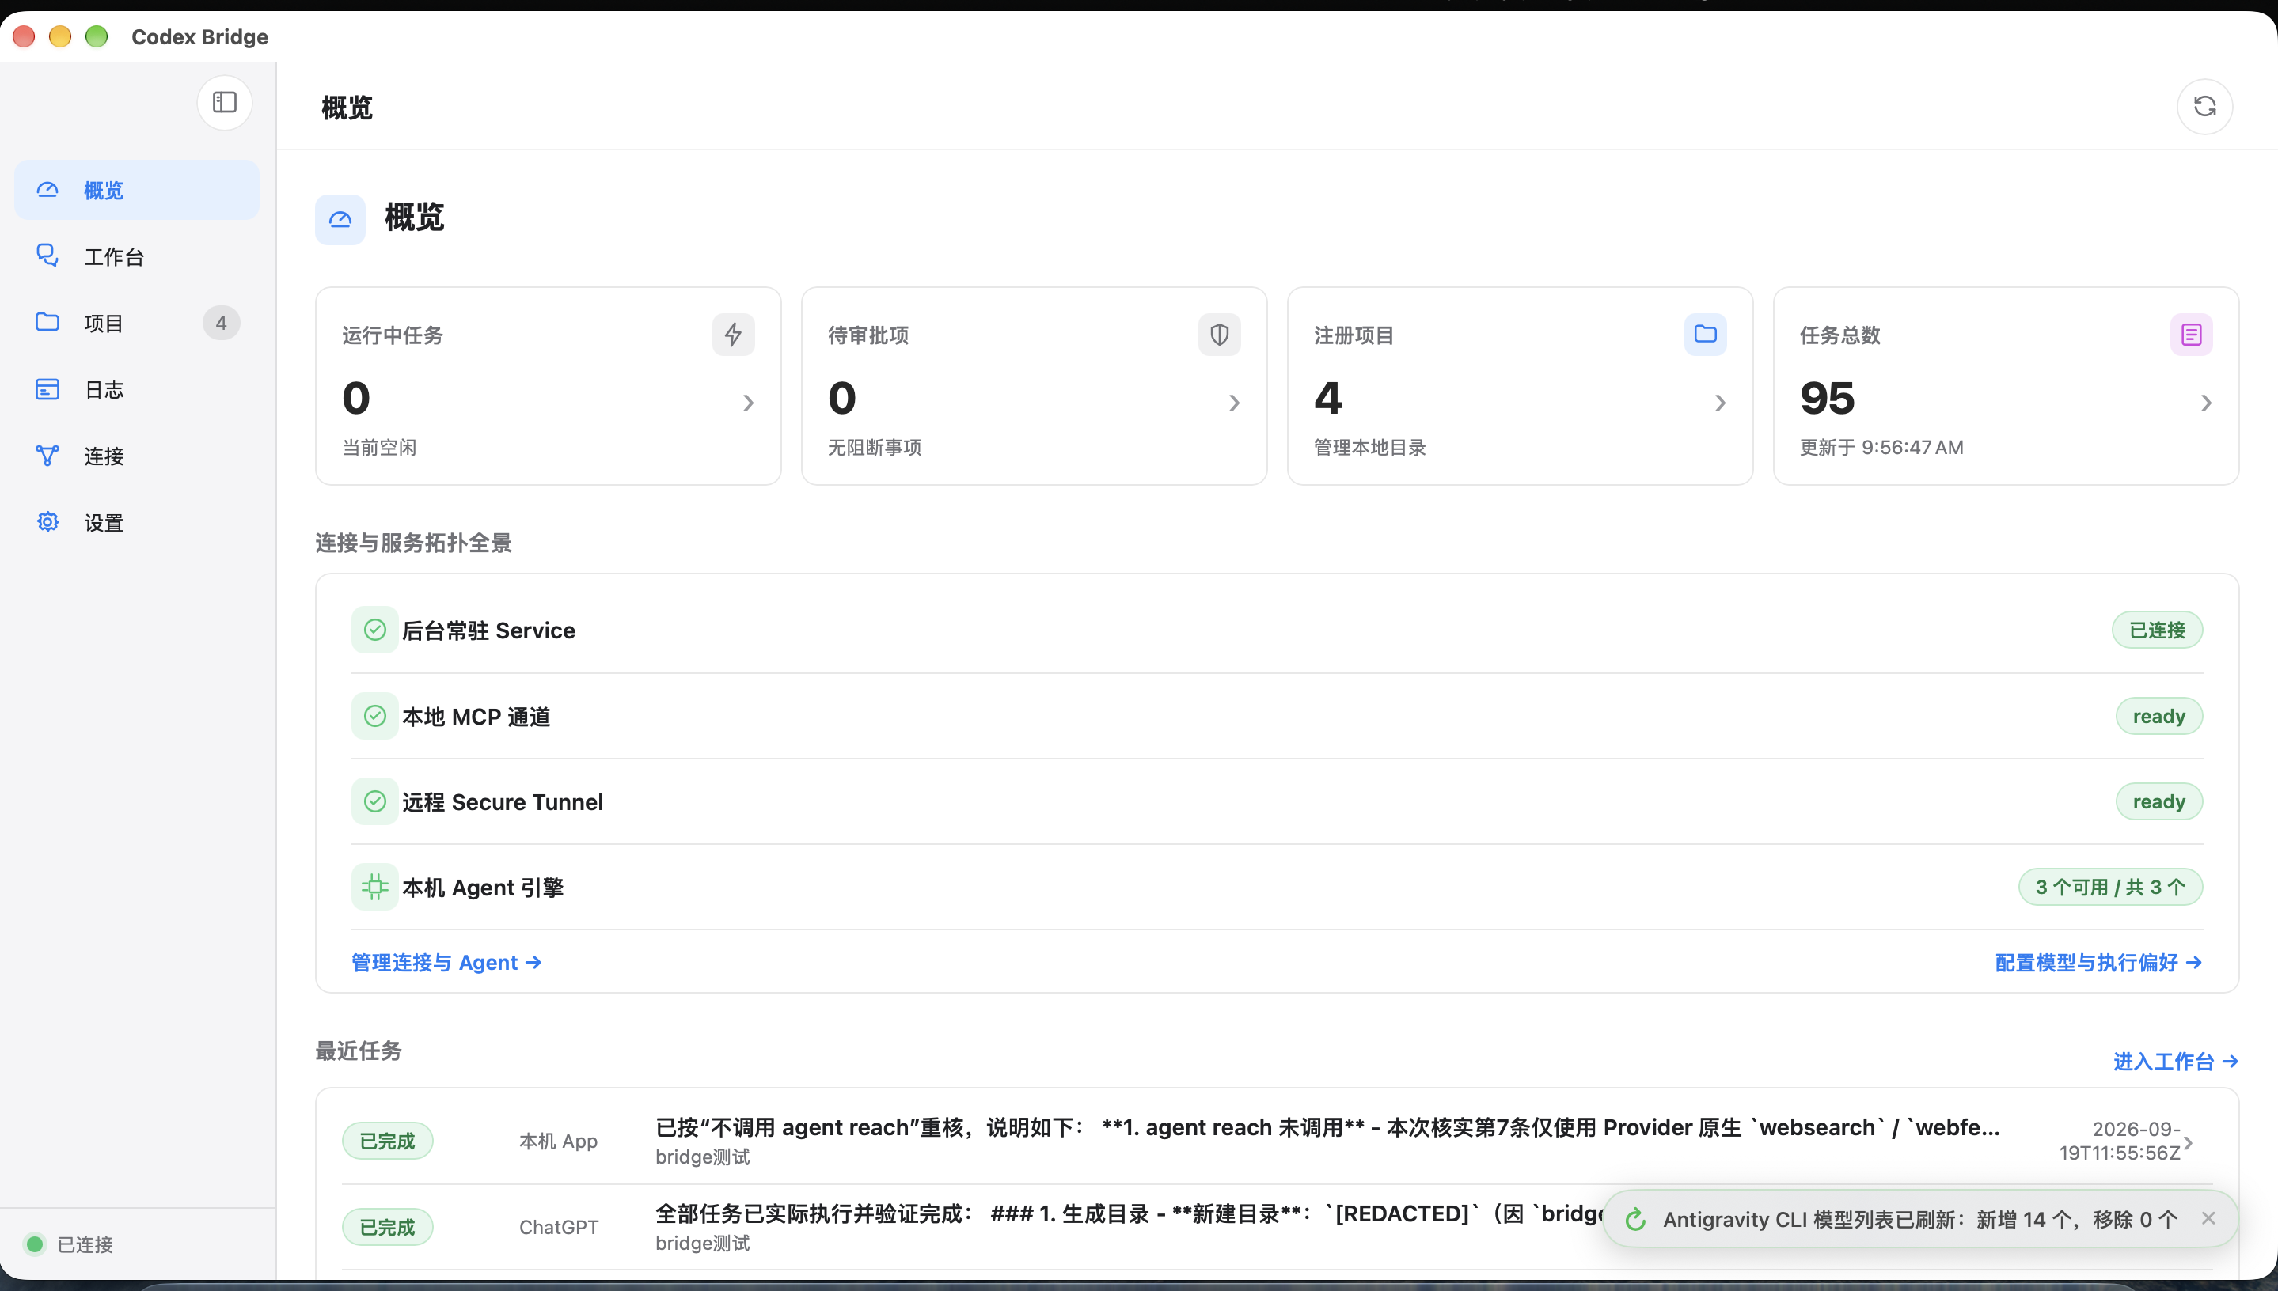Screen dimensions: 2278x1291
Task: Click the refresh icon in Antigravity toast
Action: [1636, 1220]
